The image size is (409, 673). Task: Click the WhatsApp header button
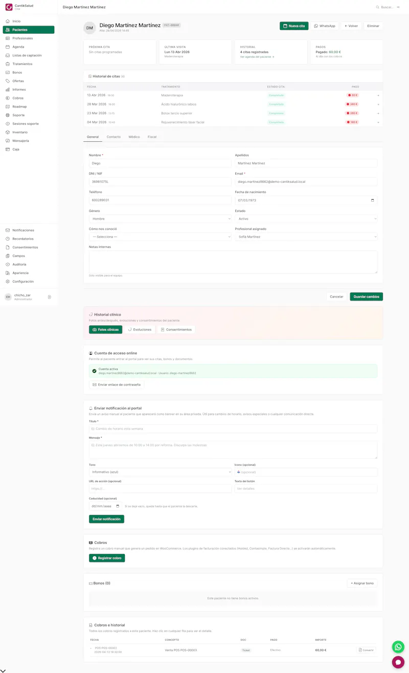(325, 26)
